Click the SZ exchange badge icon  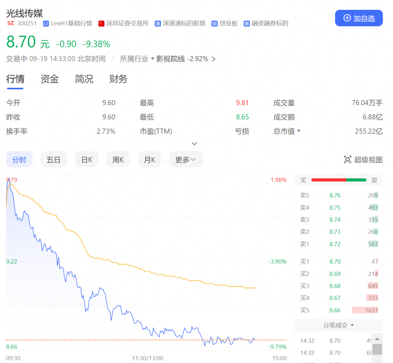tap(11, 23)
